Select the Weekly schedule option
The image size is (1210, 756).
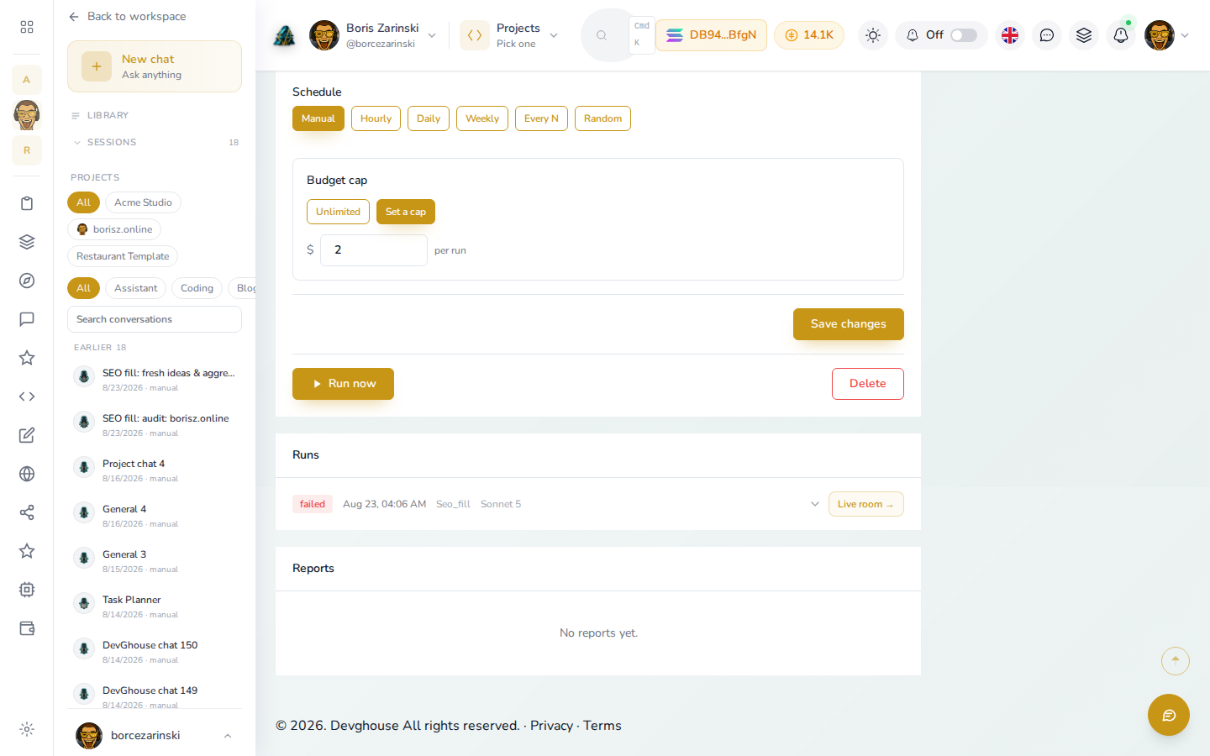pyautogui.click(x=482, y=118)
